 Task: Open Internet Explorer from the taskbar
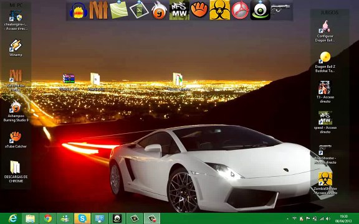click(x=13, y=218)
